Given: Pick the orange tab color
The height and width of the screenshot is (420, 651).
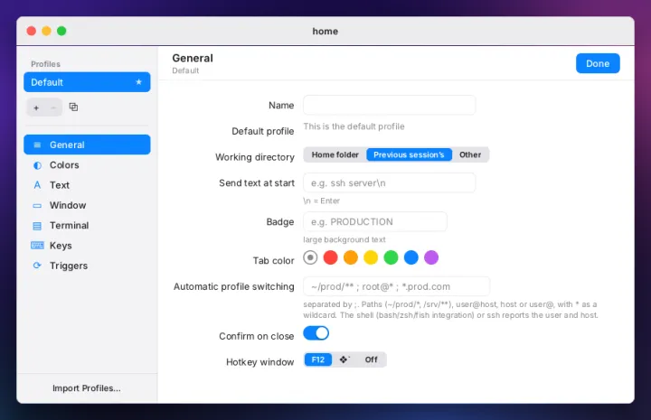Looking at the screenshot, I should coord(351,257).
